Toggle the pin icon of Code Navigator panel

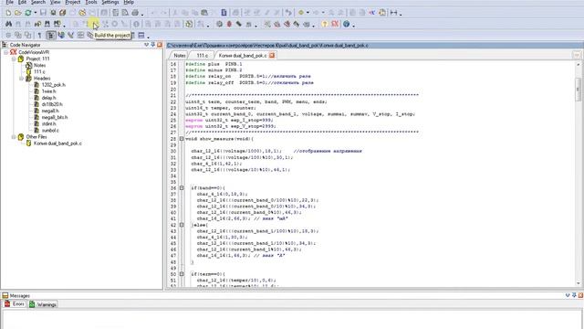[x=153, y=45]
